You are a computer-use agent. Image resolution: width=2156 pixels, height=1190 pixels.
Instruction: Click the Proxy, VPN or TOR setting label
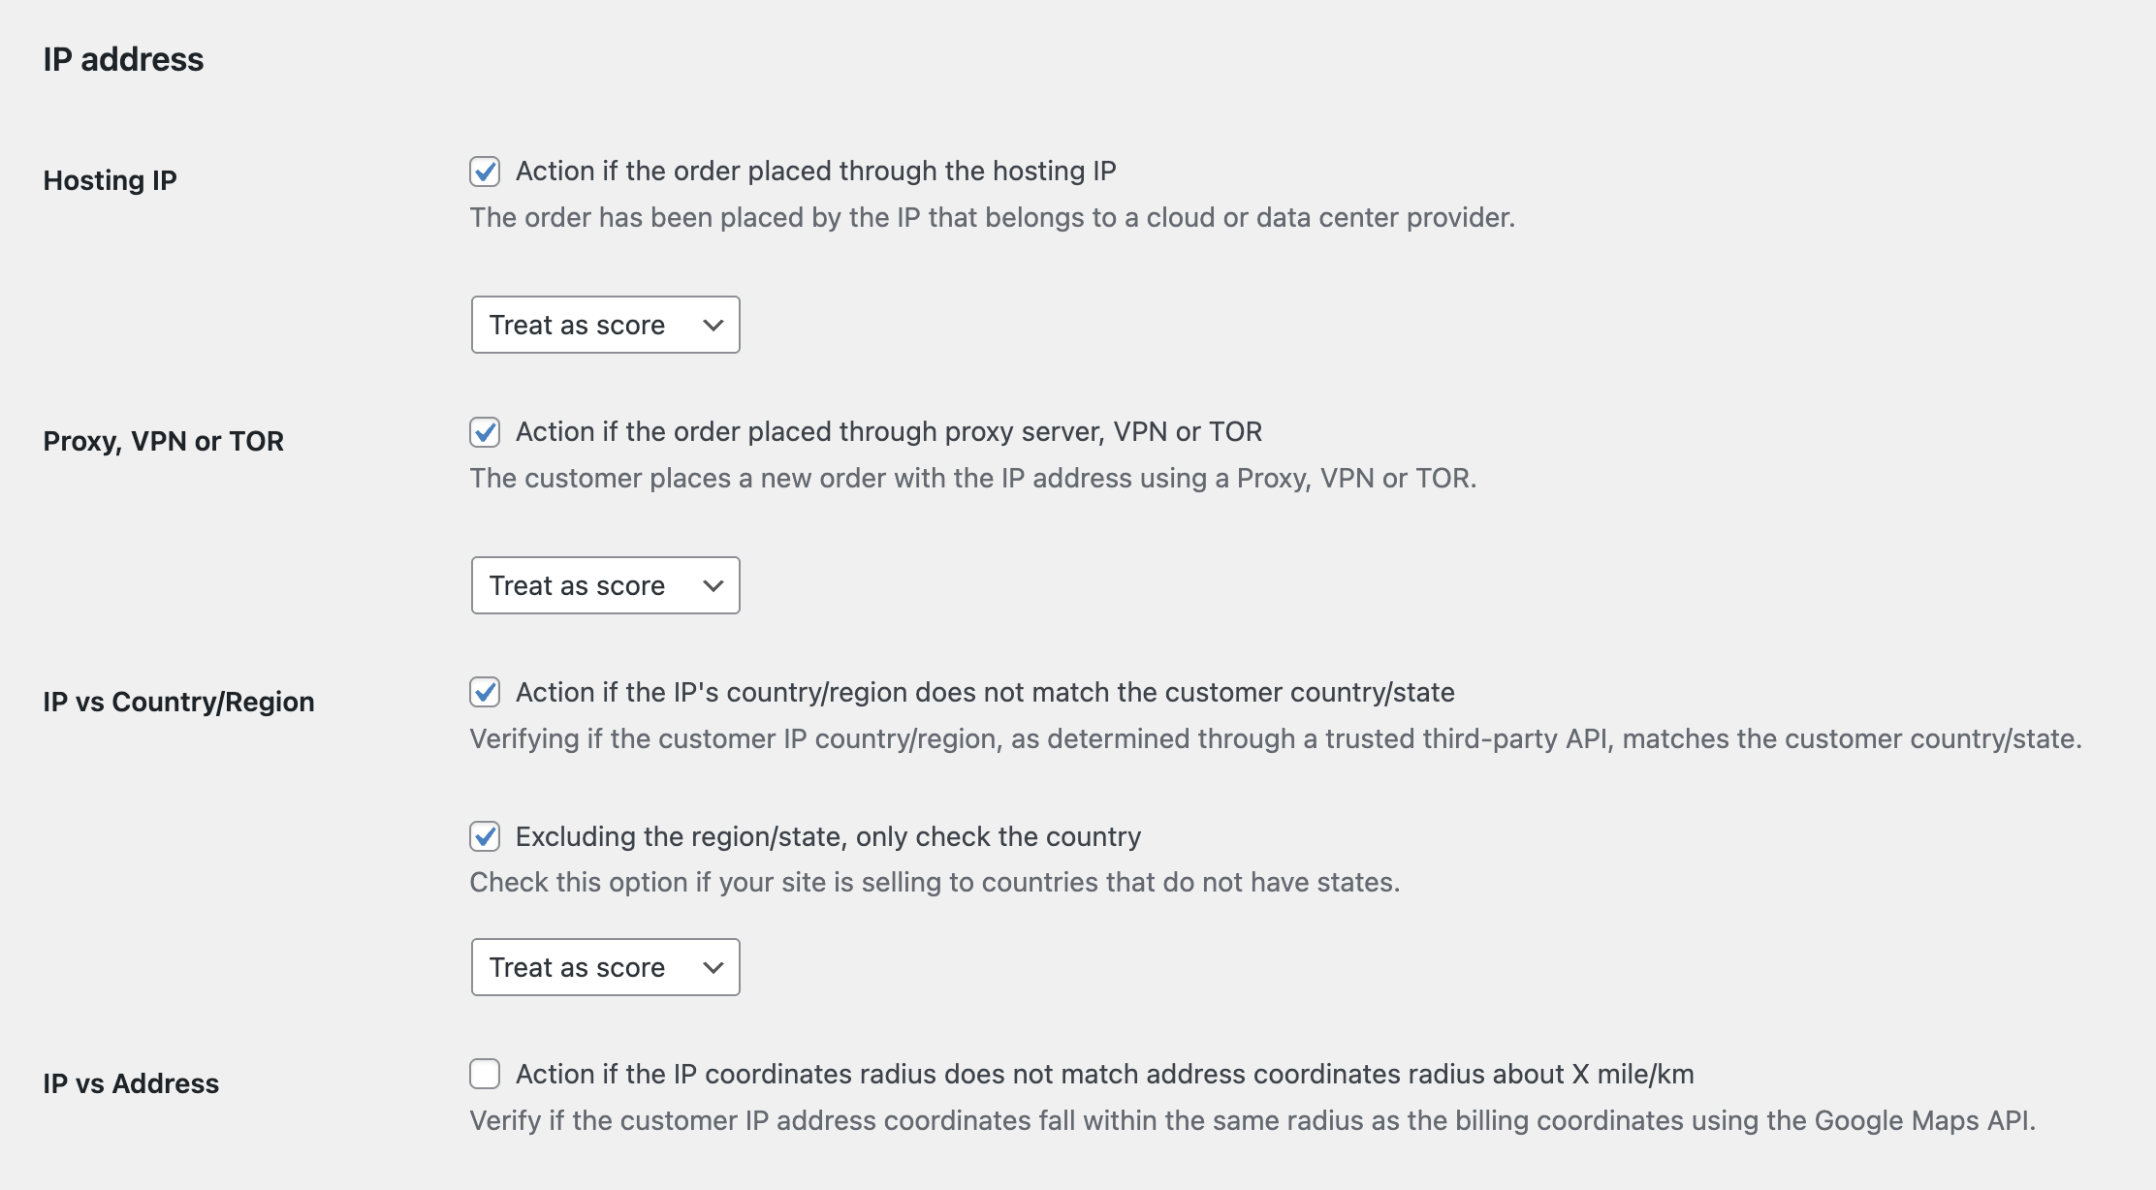[x=164, y=441]
